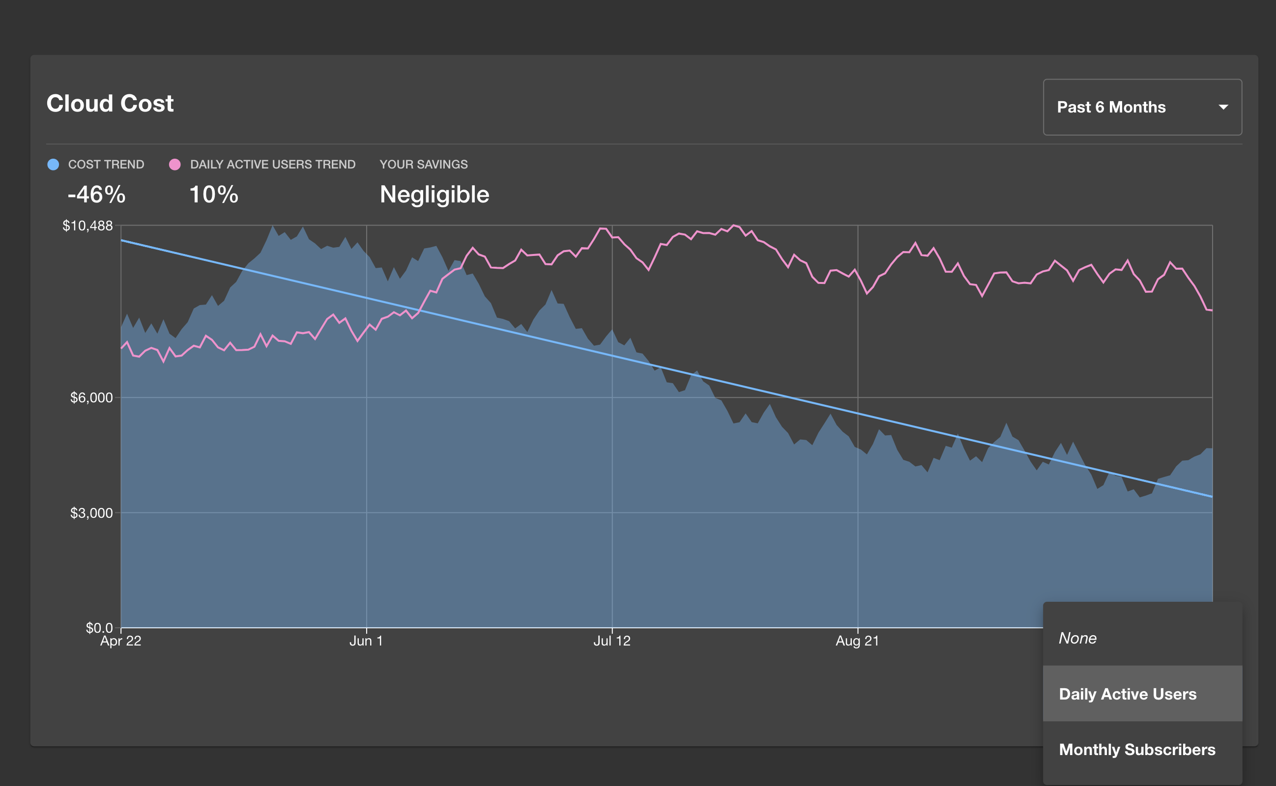
Task: Click the Jul 12 axis marker
Action: point(611,641)
